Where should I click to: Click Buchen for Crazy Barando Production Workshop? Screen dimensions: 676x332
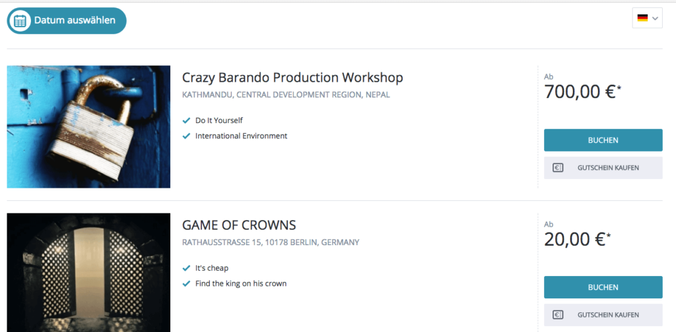[603, 140]
